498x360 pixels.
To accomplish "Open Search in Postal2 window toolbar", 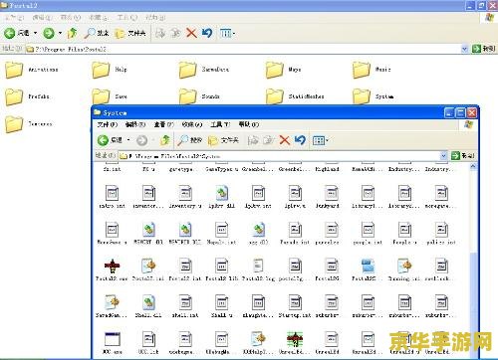I will pos(97,33).
